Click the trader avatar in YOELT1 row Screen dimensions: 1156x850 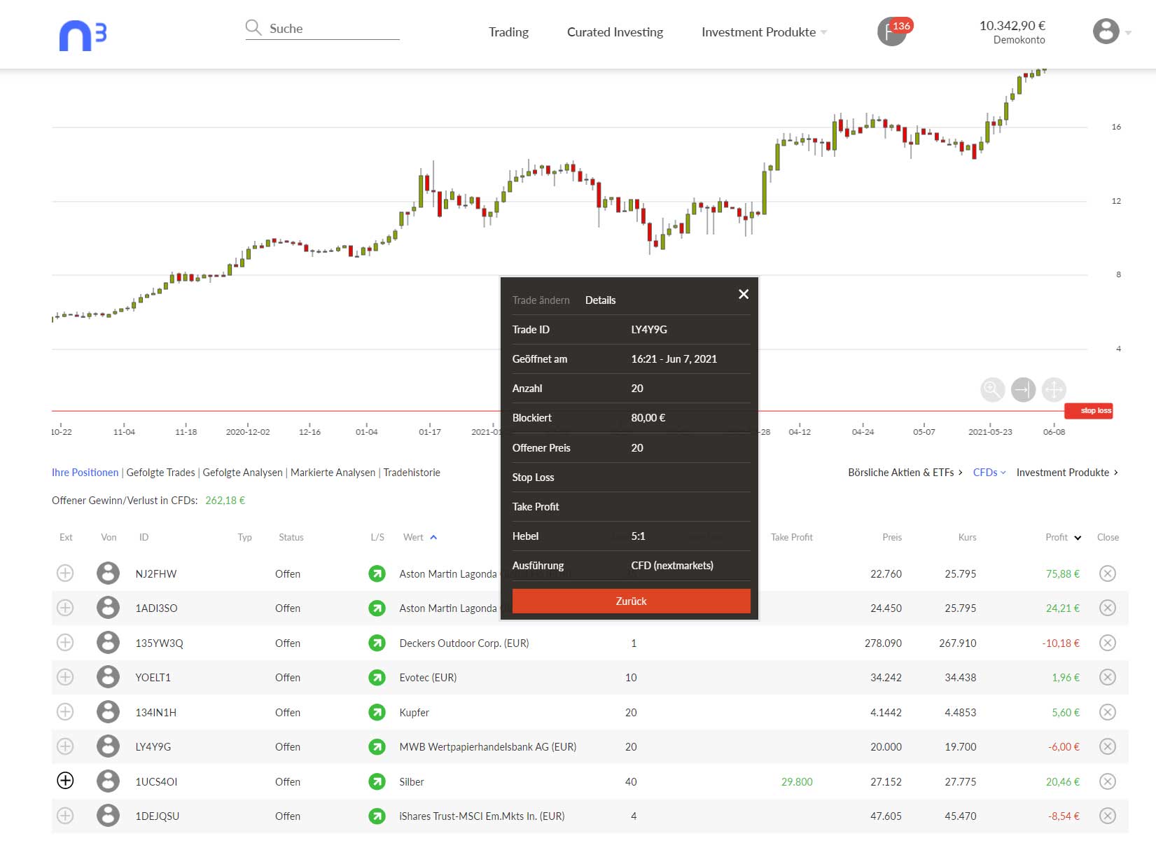click(108, 677)
